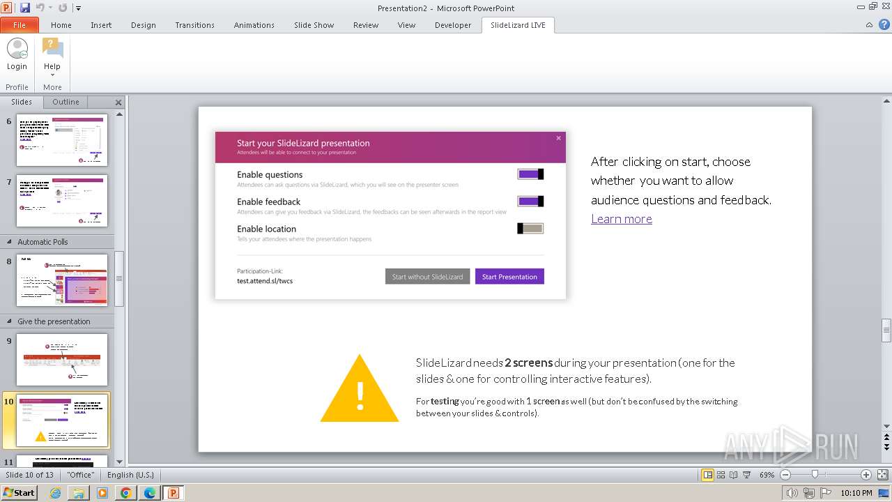The image size is (892, 502).
Task: Select slide 9 thumbnail
Action: click(x=62, y=360)
